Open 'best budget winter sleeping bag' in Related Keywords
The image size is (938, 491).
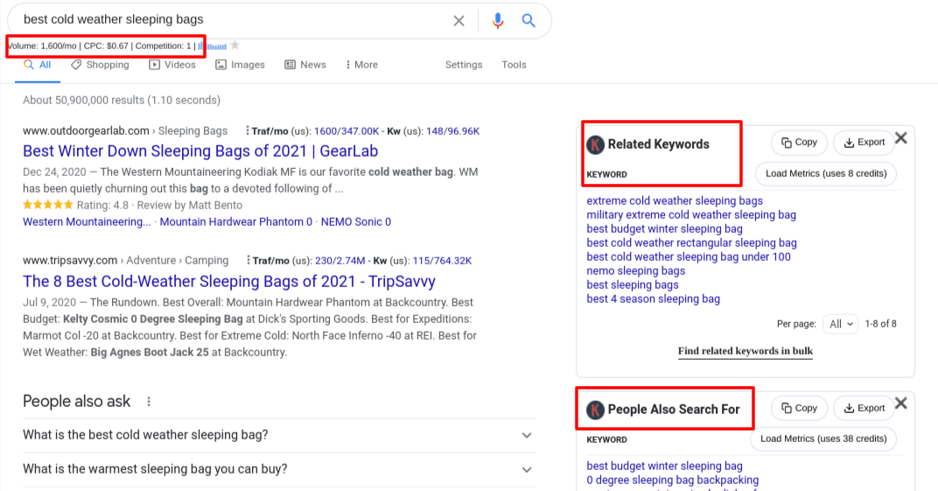(665, 229)
